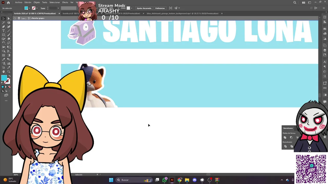The image size is (328, 184).
Task: Select the Gradient tool in toolbar
Action: pyautogui.click(x=9, y=55)
